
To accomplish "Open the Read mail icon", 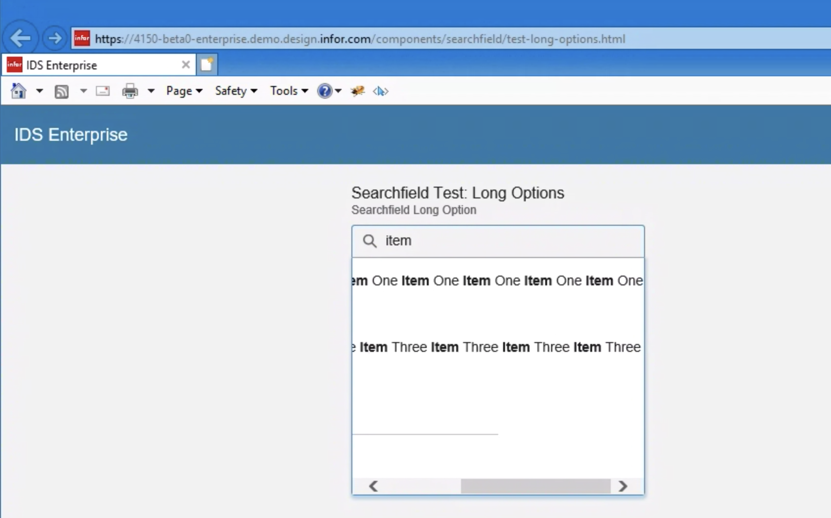I will click(x=102, y=91).
